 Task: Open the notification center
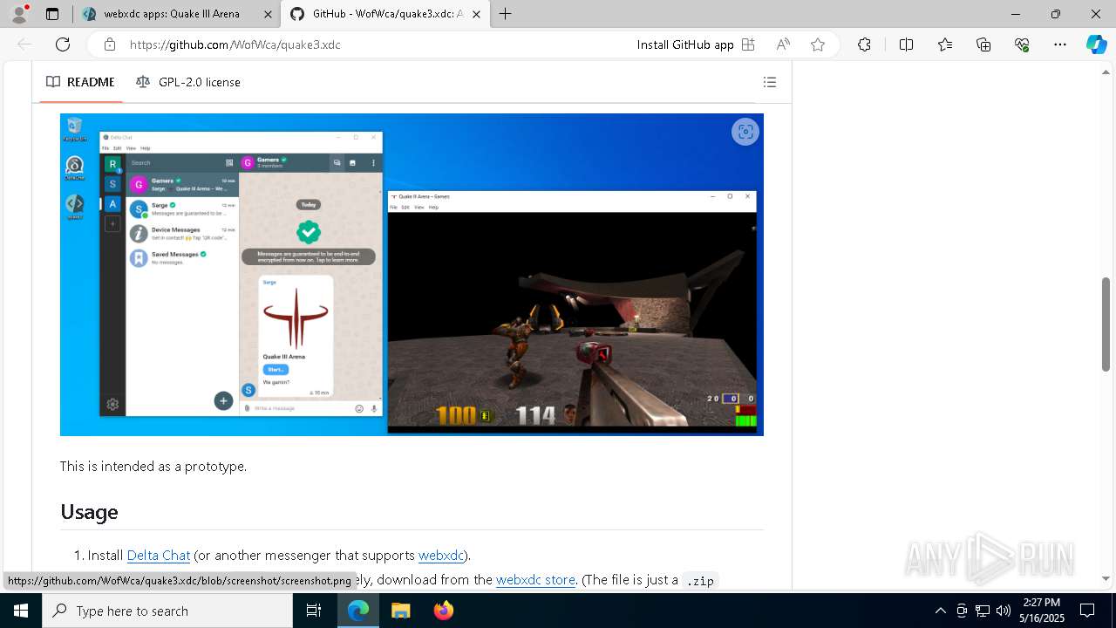click(x=1087, y=611)
